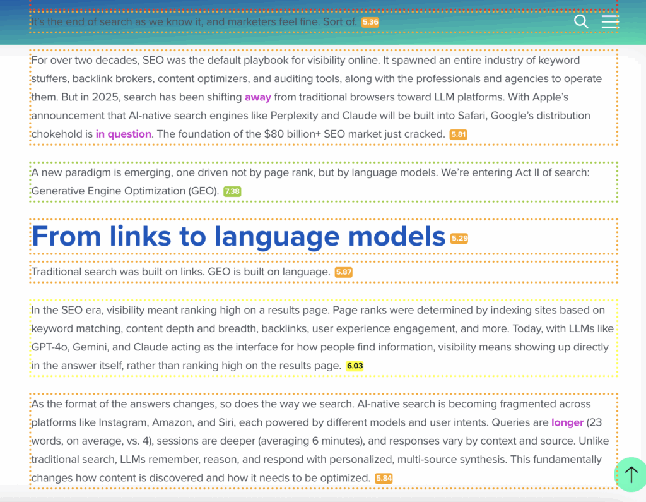The height and width of the screenshot is (502, 646).
Task: Select the 5.87 score badge
Action: pyautogui.click(x=343, y=272)
